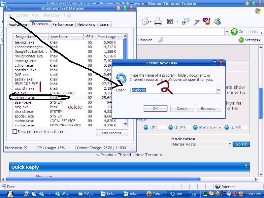Enable Show processes from all users
Image resolution: width=264 pixels, height=198 pixels.
point(15,132)
